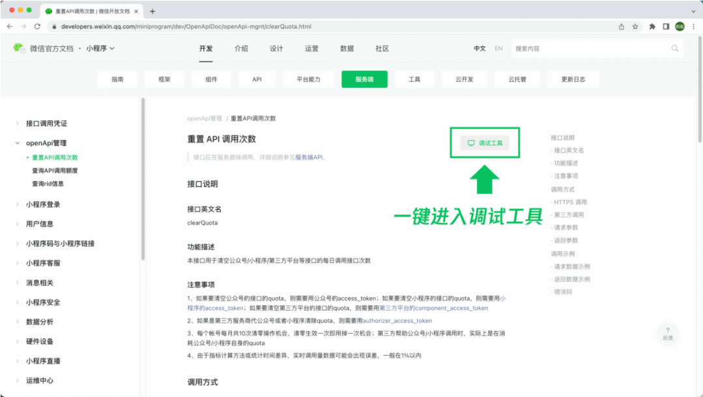
Task: Open the Chrome profile avatar
Action: (680, 27)
